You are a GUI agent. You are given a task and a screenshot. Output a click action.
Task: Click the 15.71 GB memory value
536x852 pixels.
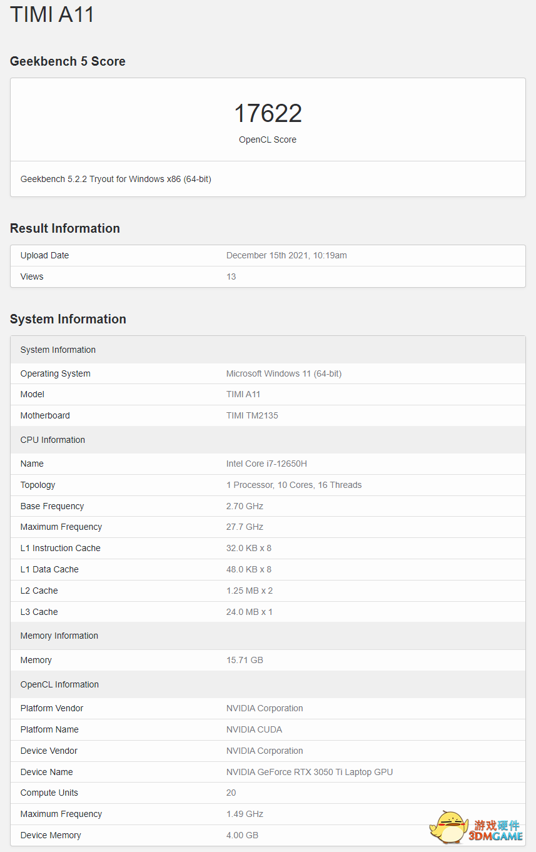(x=245, y=660)
